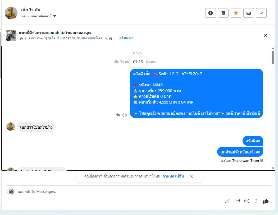Viewport: 278px width, 215px height.
Task: Delete conversation using trash icon
Action: tap(223, 13)
